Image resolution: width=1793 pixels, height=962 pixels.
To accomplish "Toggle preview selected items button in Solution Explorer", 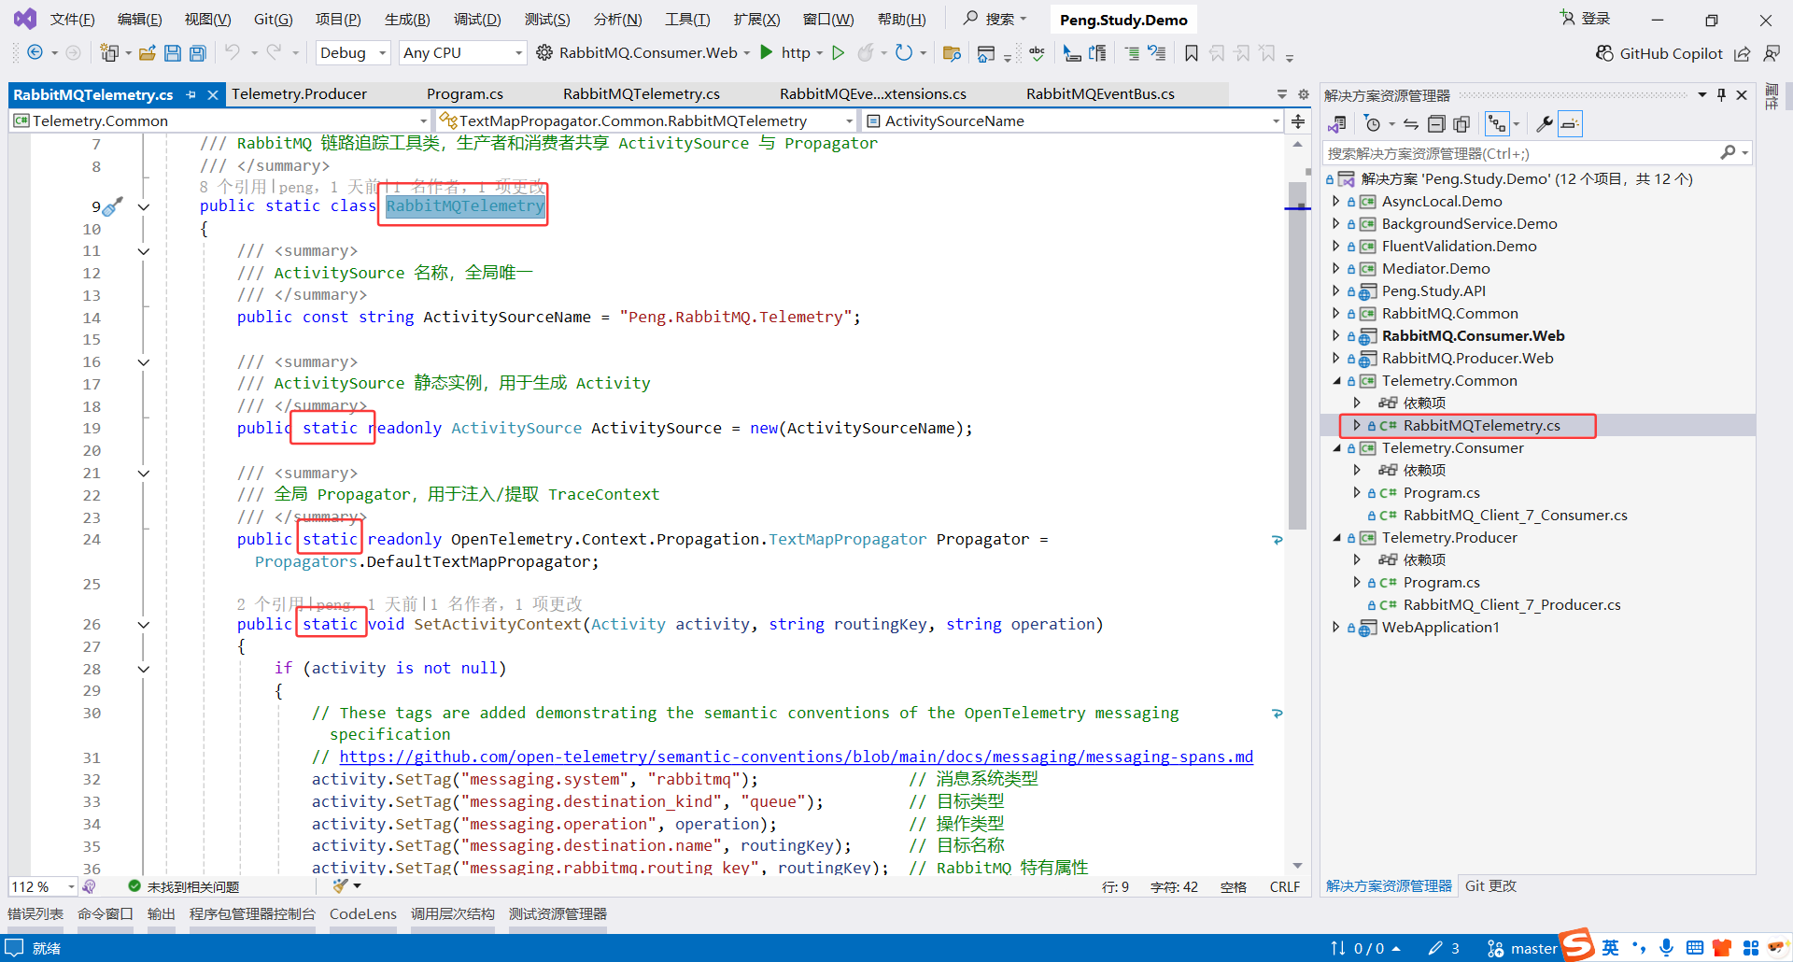I will click(1571, 124).
